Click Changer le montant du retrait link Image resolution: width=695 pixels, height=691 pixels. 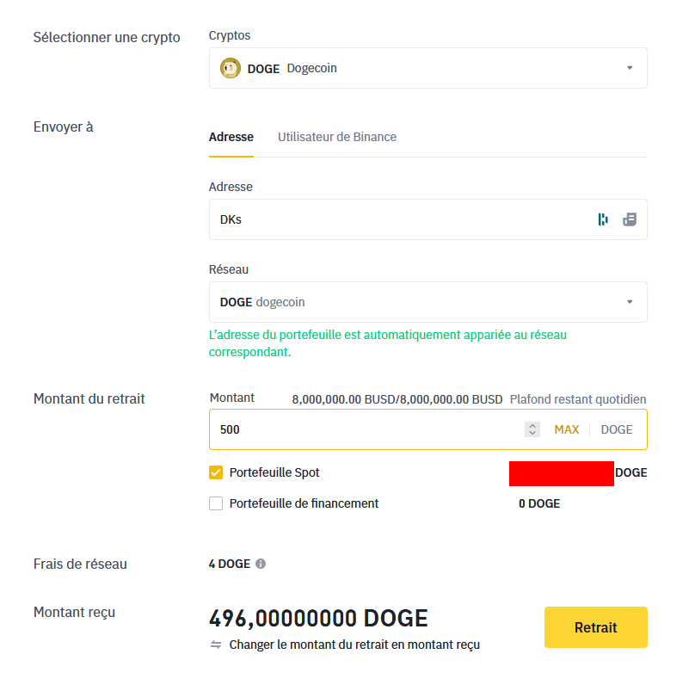point(354,645)
